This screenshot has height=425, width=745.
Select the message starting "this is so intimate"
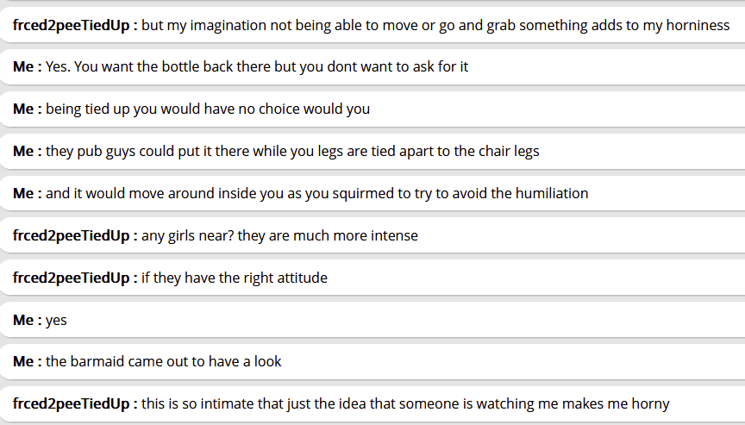tap(405, 403)
